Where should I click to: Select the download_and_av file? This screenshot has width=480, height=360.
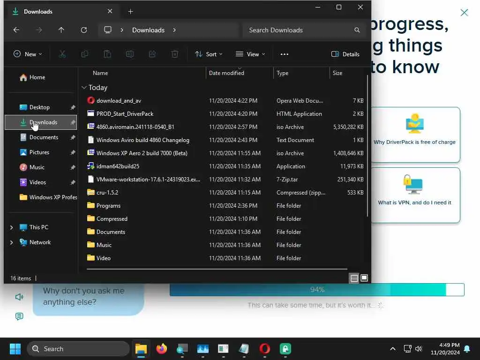click(225, 101)
